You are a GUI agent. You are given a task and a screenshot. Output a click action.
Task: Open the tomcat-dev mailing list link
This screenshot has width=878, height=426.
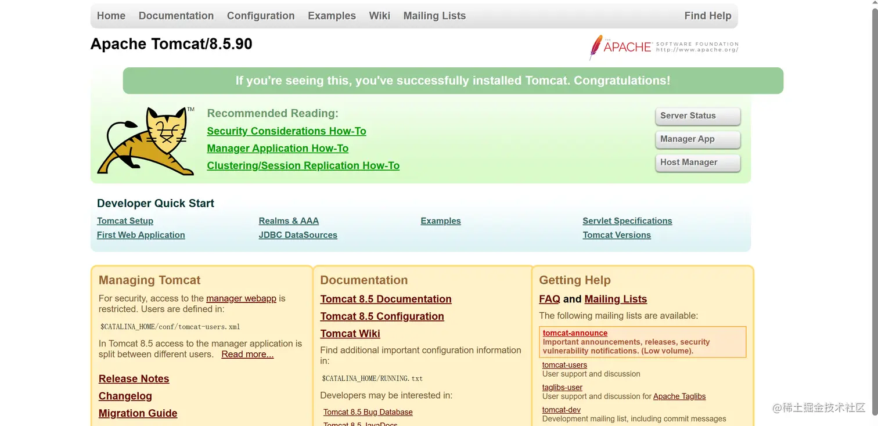[562, 410]
